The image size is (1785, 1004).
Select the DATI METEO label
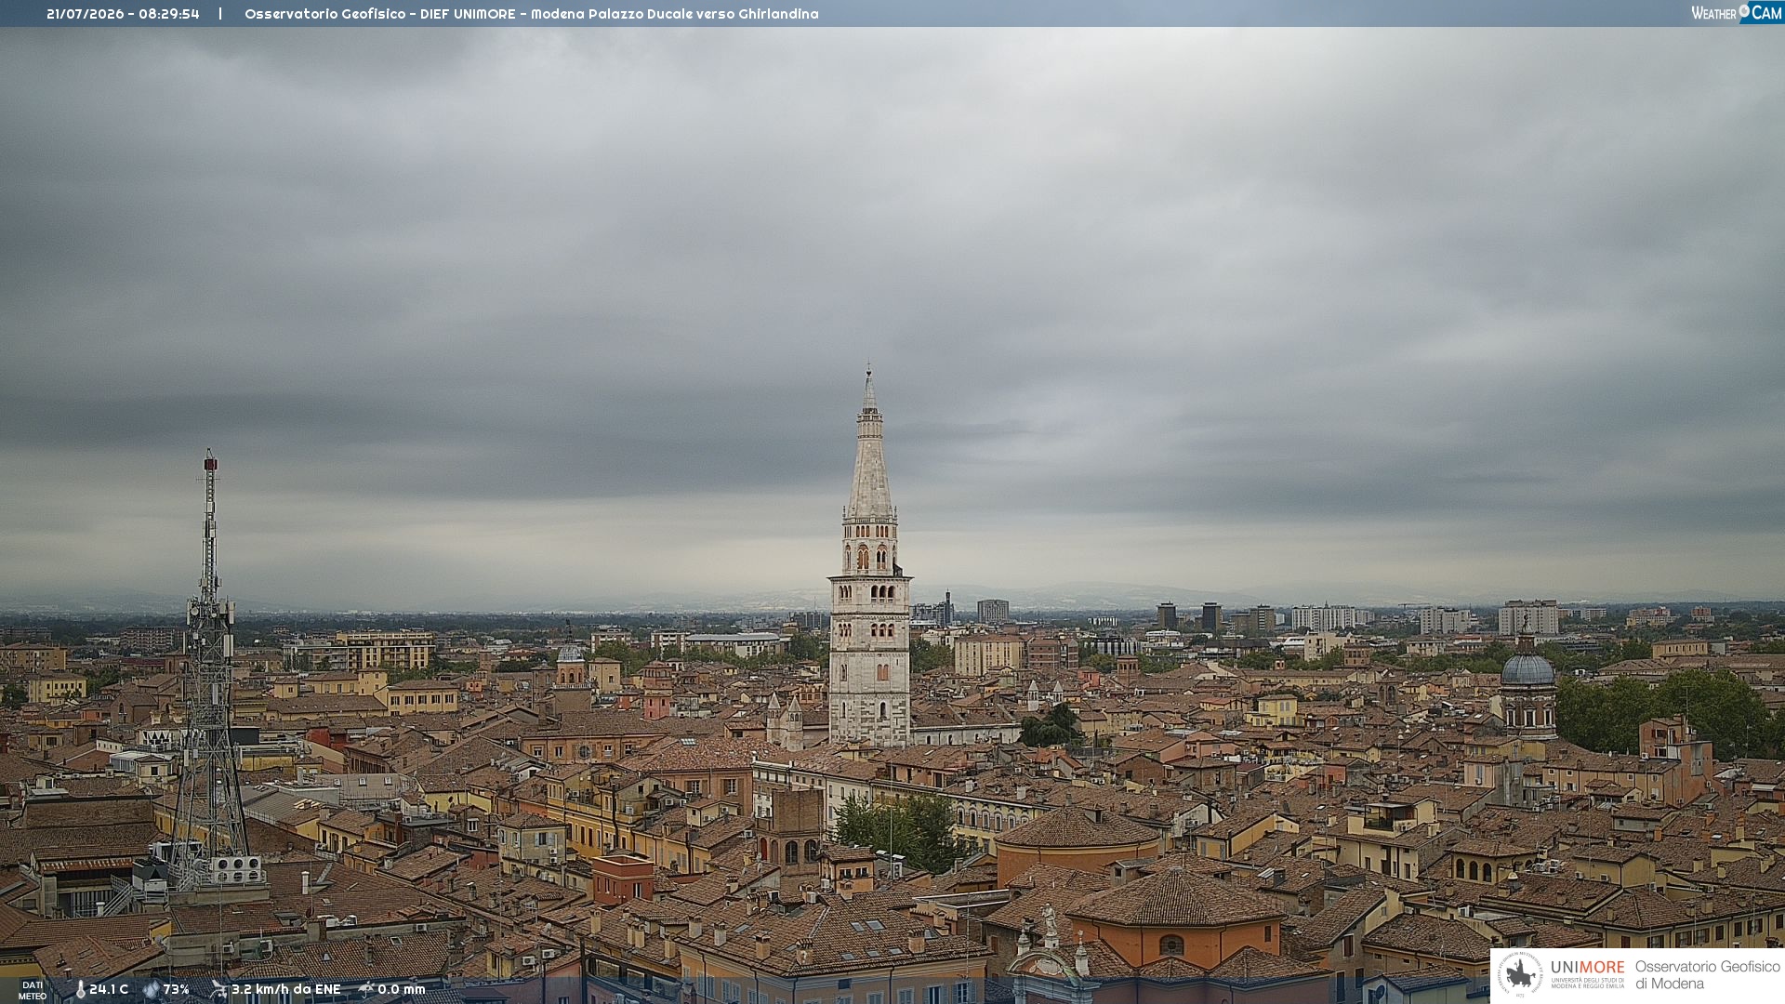click(x=33, y=990)
